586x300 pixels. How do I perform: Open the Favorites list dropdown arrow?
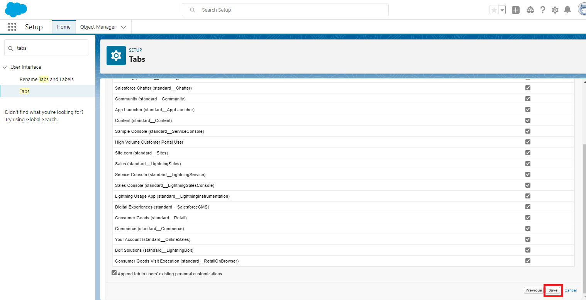tap(502, 10)
